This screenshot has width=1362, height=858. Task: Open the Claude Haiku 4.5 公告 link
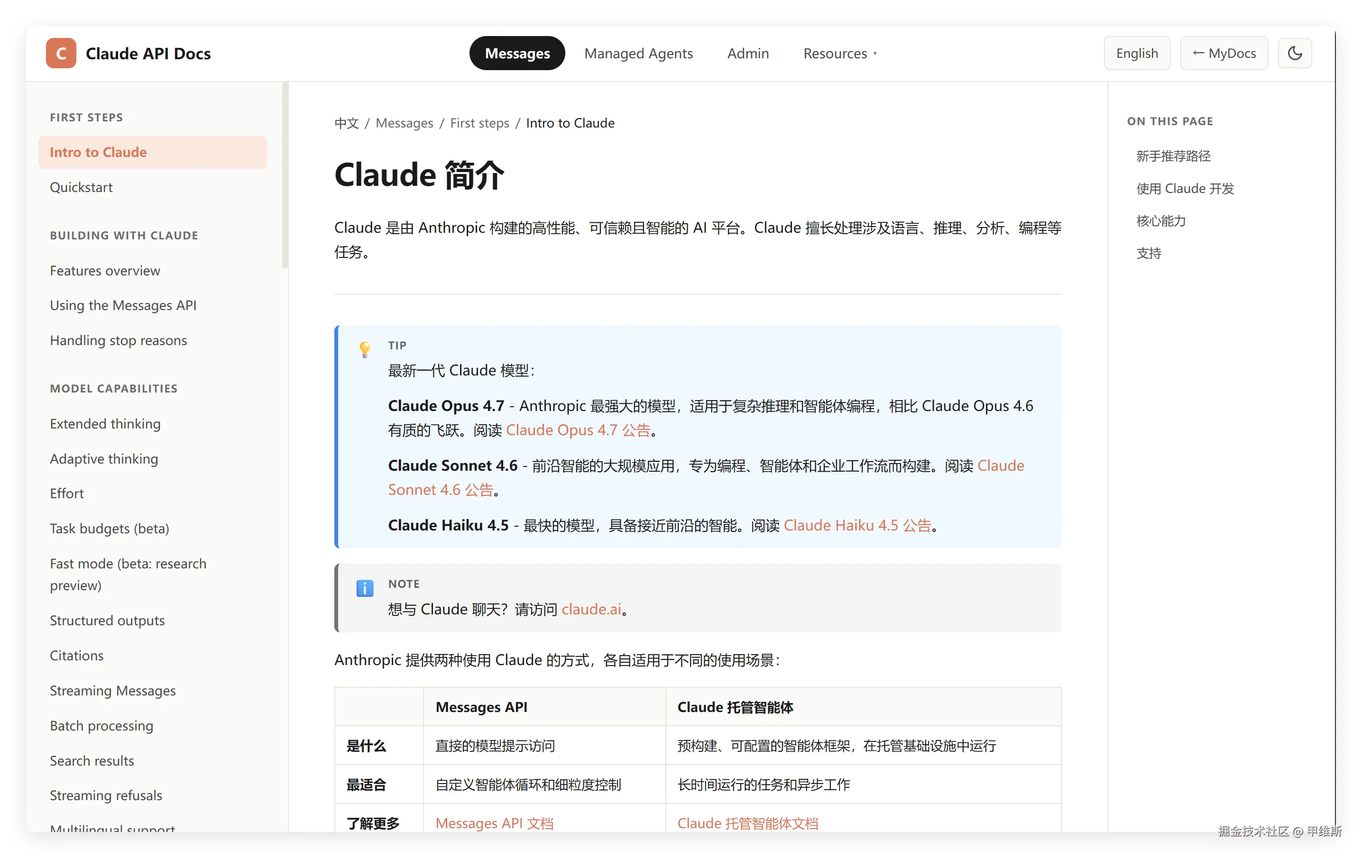[857, 525]
